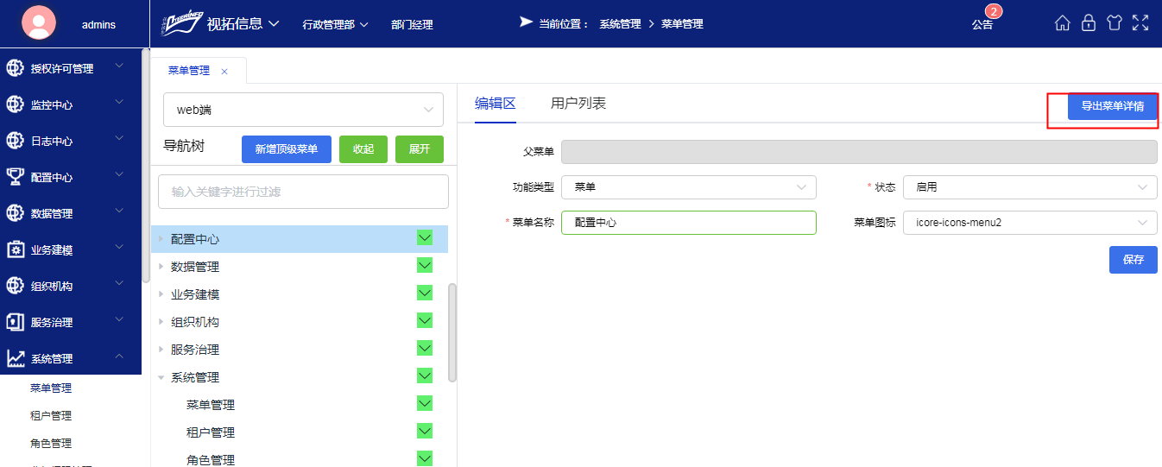The height and width of the screenshot is (467, 1162).
Task: Open 租户管理 in sidebar submenu
Action: [51, 416]
